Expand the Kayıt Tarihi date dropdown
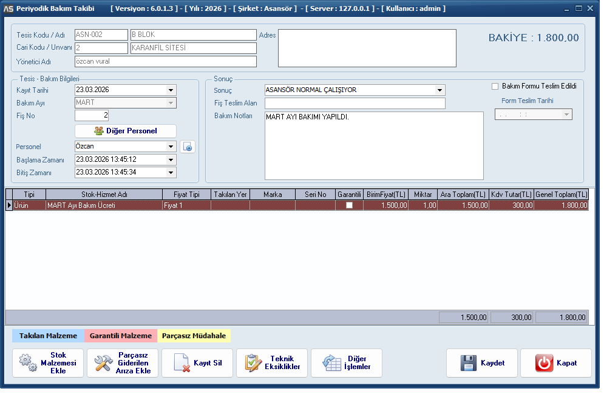Image resolution: width=604 pixels, height=420 pixels. coord(171,90)
